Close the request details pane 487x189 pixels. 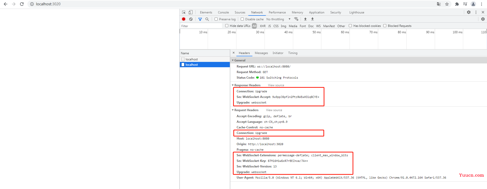[x=234, y=53]
